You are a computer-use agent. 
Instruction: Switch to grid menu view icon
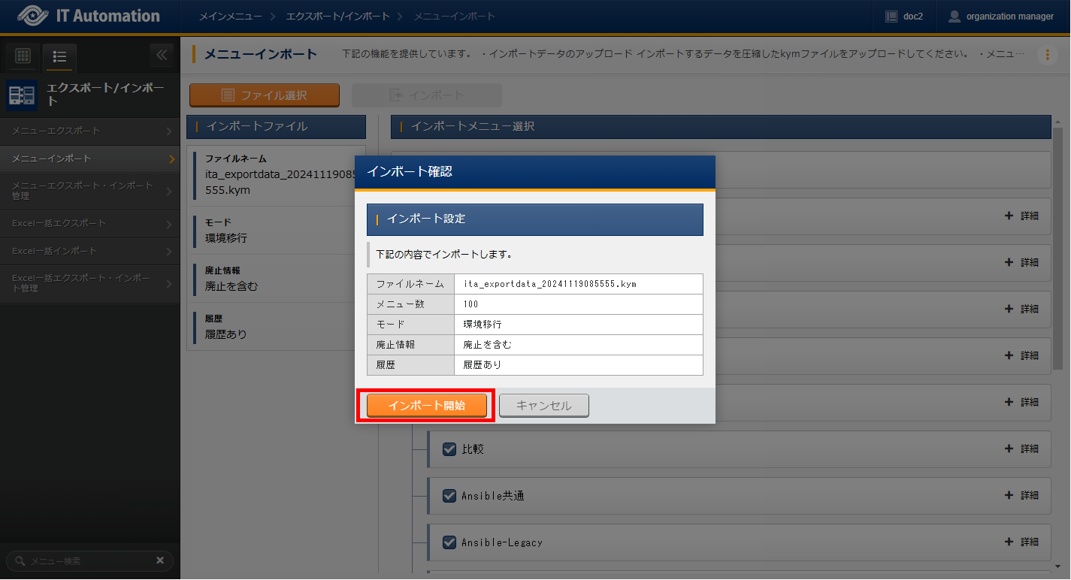(23, 56)
